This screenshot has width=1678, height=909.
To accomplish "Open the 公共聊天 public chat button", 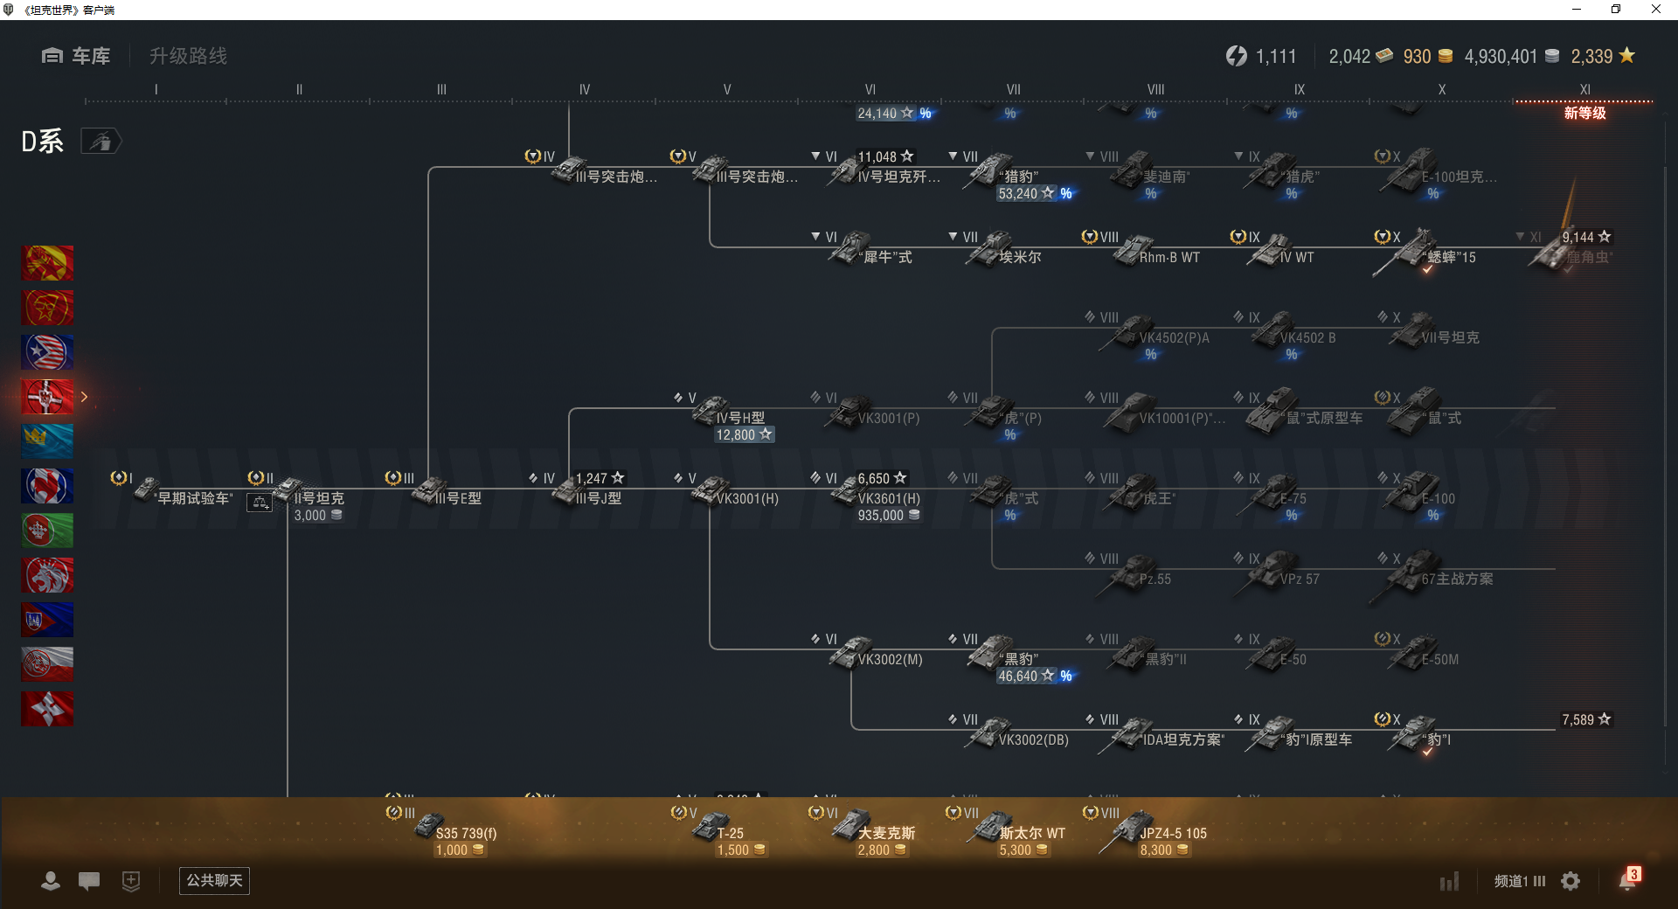I will coord(214,880).
